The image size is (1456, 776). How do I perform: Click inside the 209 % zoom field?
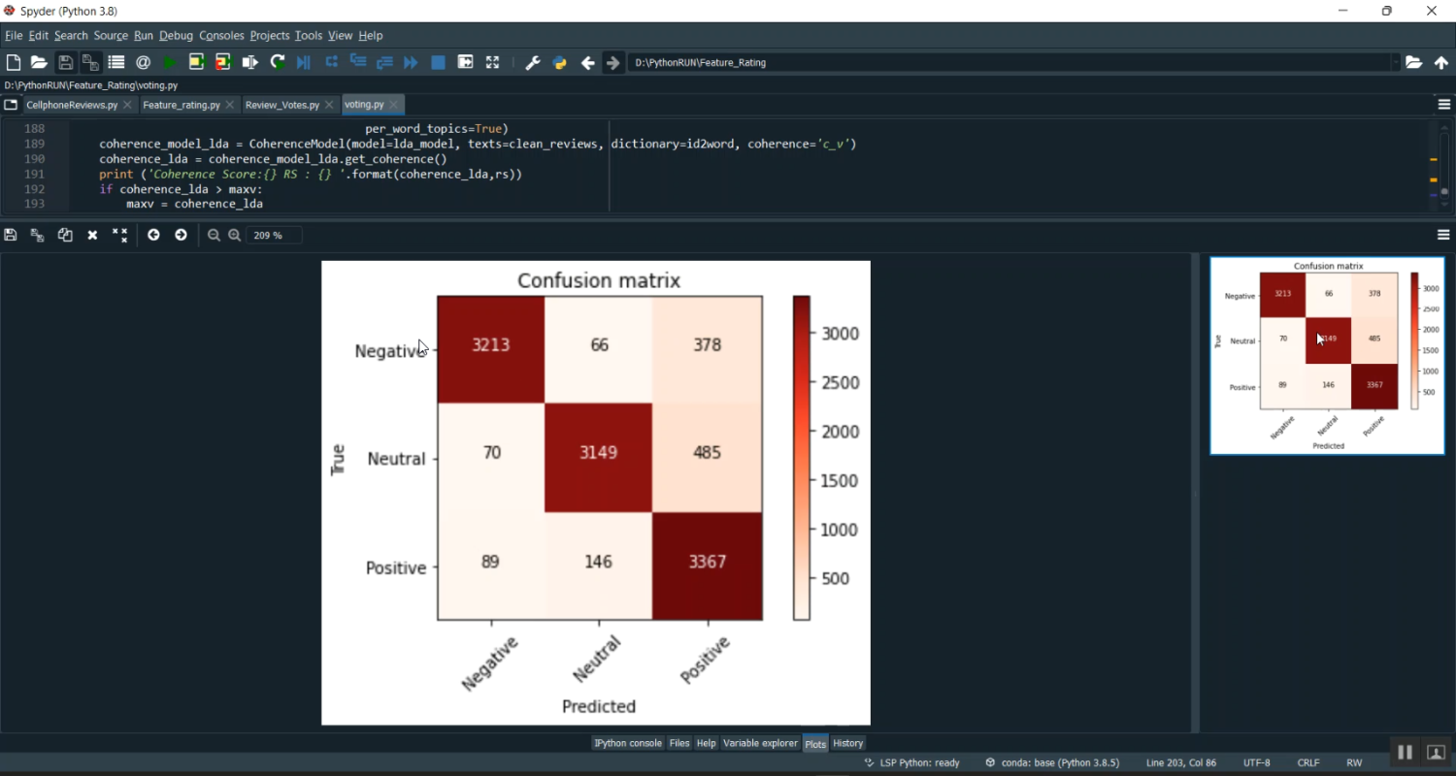pyautogui.click(x=273, y=235)
